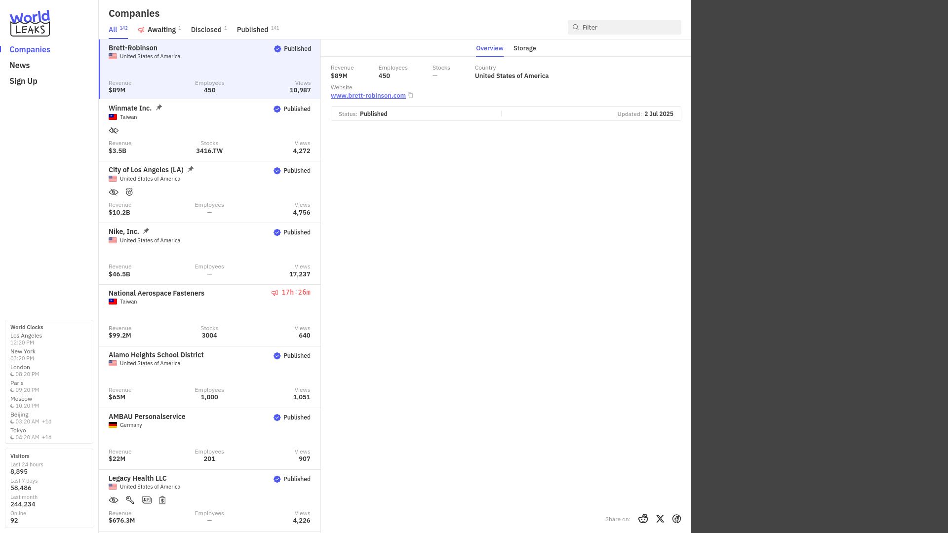This screenshot has width=948, height=533.
Task: Switch to the Published tab
Action: point(258,30)
